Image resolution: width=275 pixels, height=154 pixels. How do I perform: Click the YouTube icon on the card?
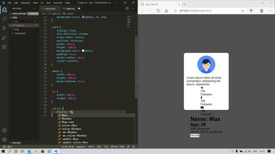click(x=202, y=107)
